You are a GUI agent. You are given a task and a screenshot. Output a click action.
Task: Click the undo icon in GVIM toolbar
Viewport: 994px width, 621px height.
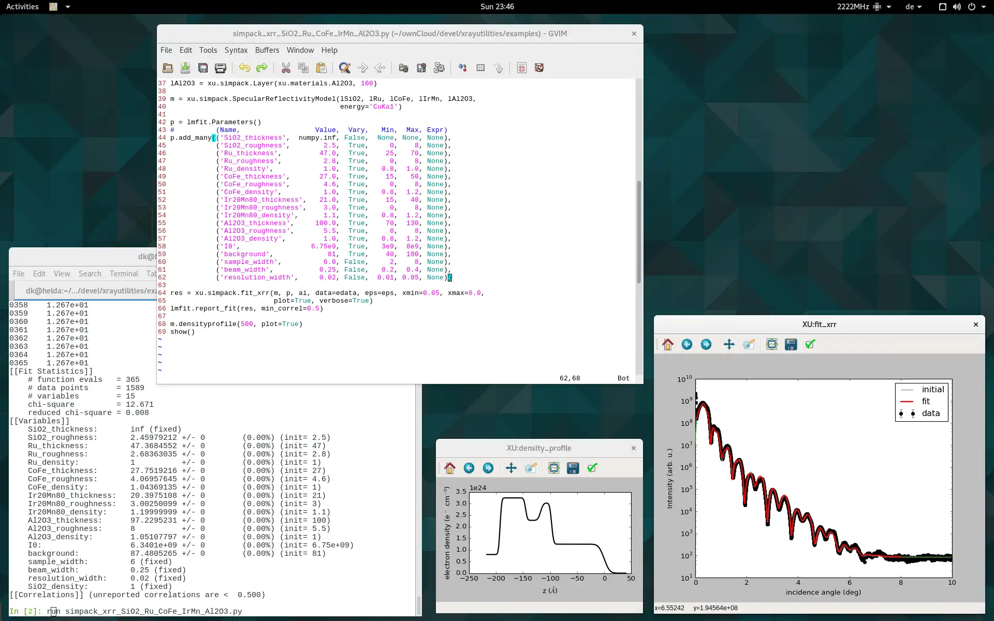click(x=244, y=67)
